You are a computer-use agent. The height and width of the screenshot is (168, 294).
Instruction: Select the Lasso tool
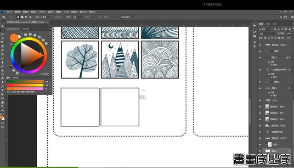point(2,34)
